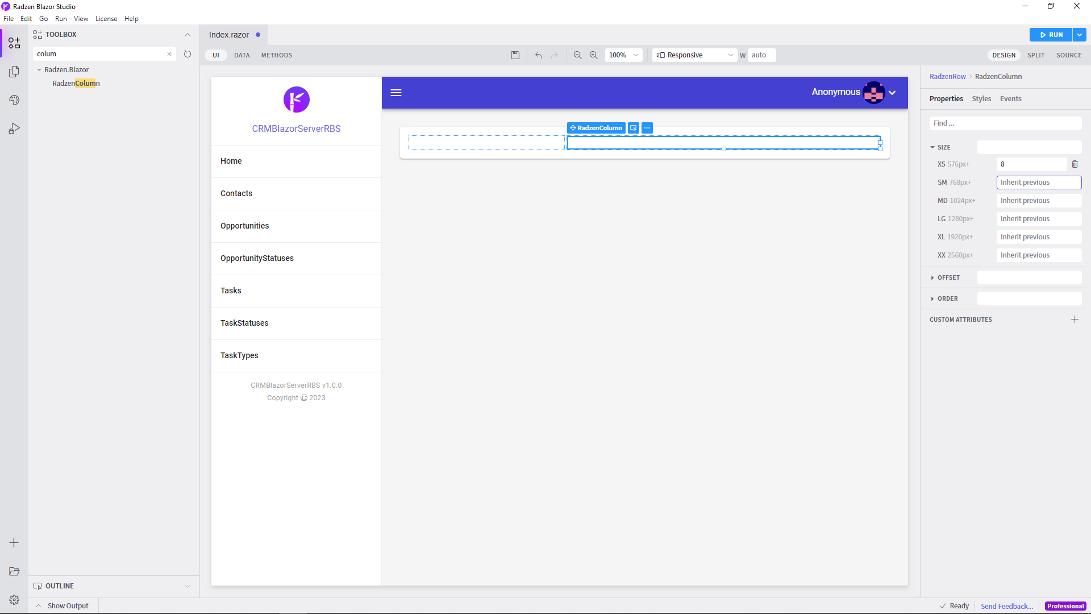Expand the Outline panel chevron
Screen dimensions: 1091x614
[188, 586]
